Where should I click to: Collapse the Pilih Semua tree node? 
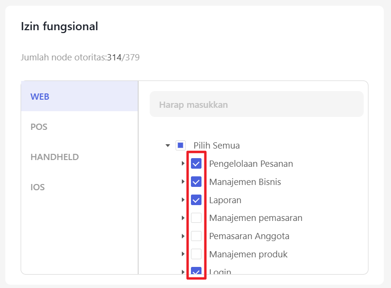pyautogui.click(x=167, y=145)
